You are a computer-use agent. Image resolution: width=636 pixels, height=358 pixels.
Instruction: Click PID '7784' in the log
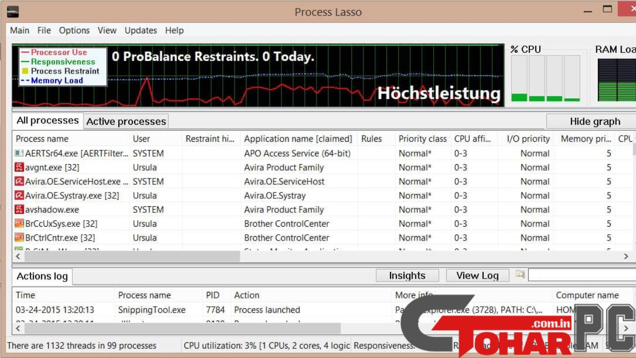(215, 310)
